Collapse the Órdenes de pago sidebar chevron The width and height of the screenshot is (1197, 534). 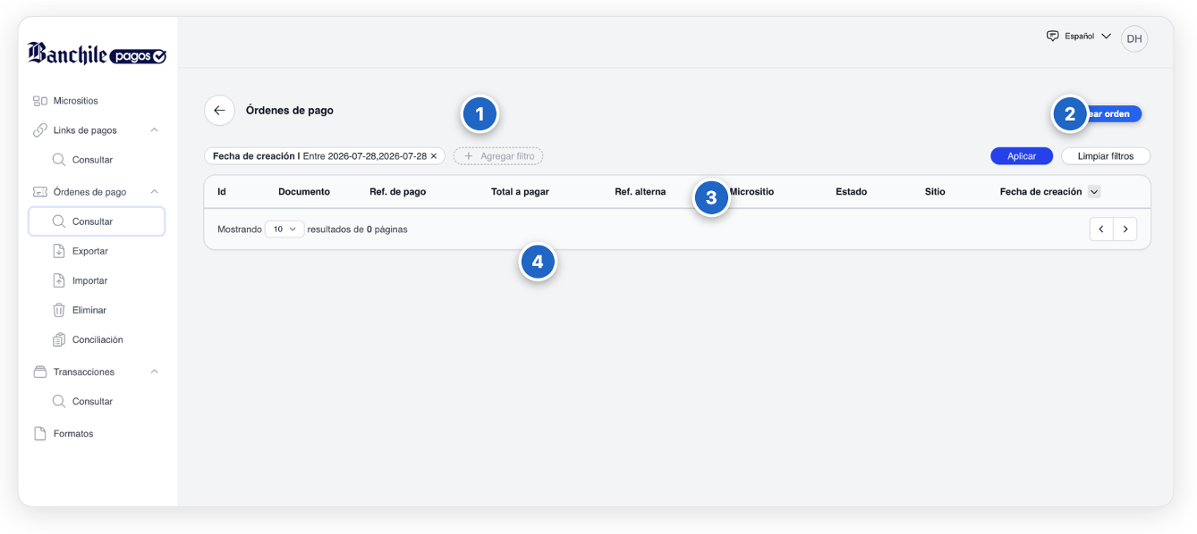154,192
